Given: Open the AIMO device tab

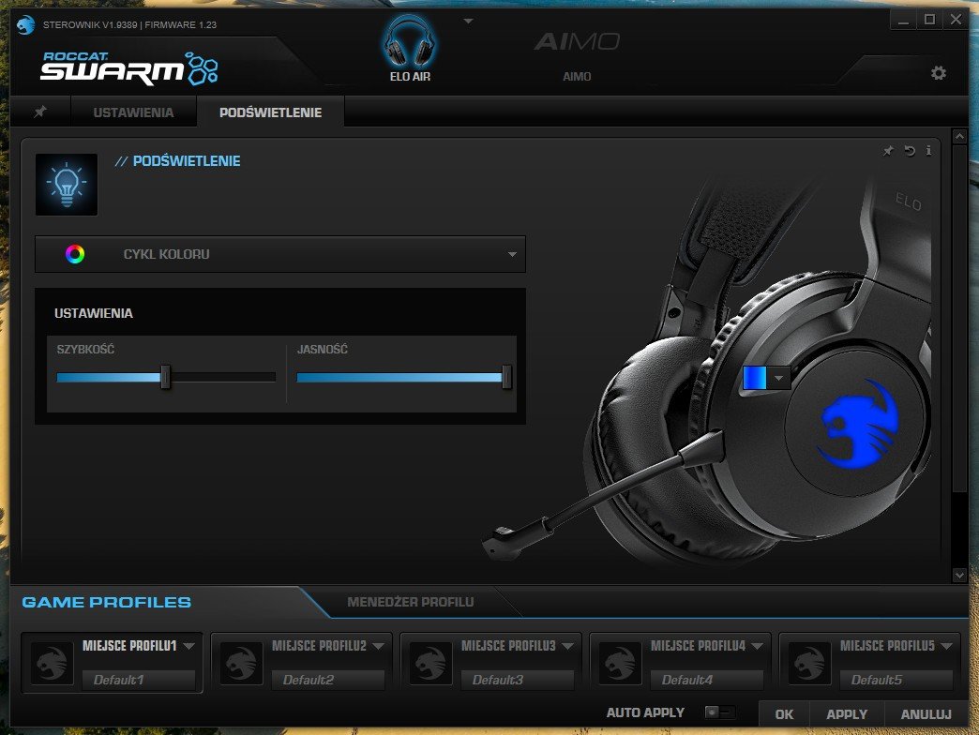Looking at the screenshot, I should click(x=577, y=55).
